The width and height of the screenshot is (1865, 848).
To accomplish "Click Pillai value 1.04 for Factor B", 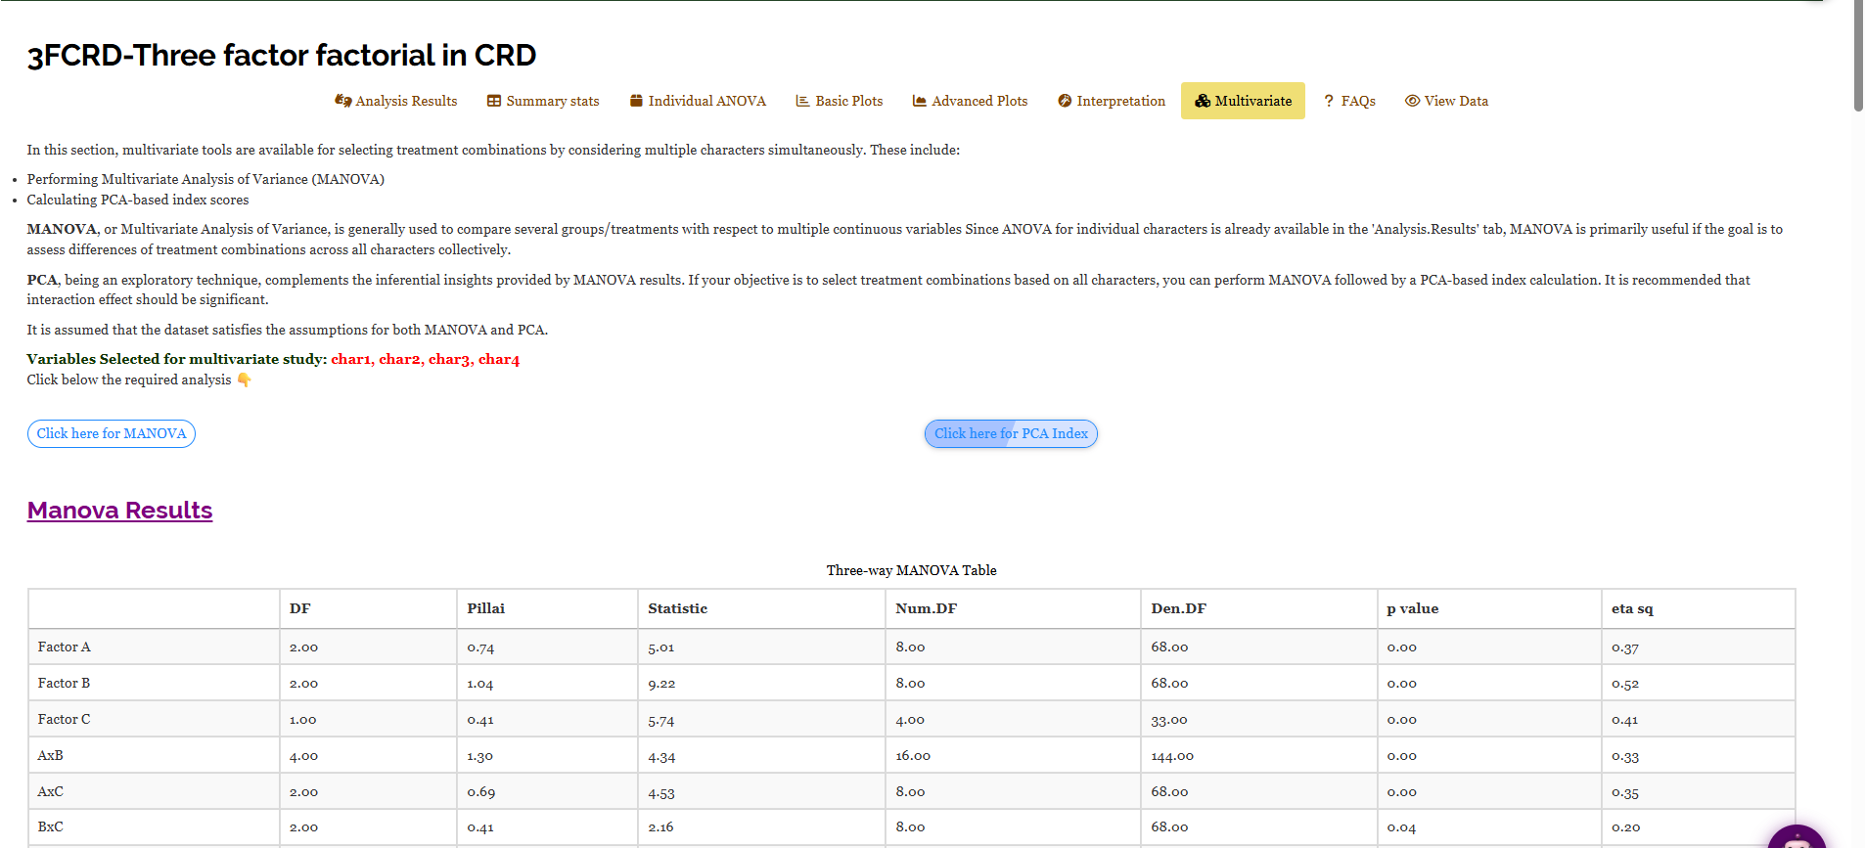I will pyautogui.click(x=480, y=684).
